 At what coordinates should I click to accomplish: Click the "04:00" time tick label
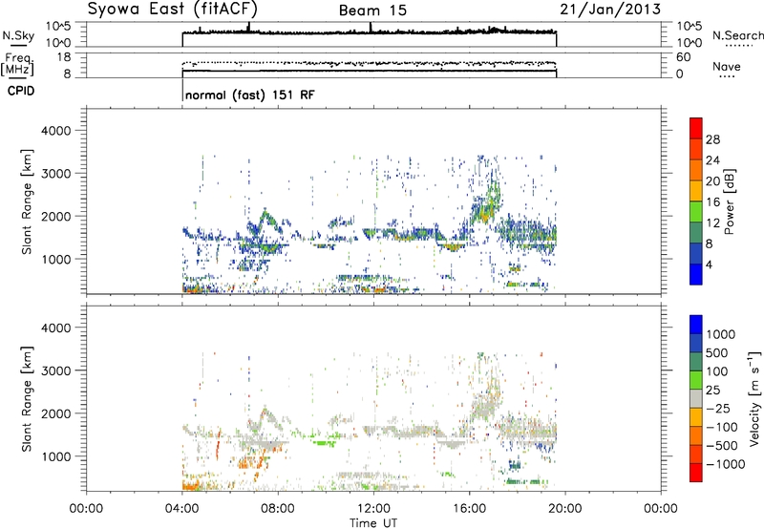(182, 509)
